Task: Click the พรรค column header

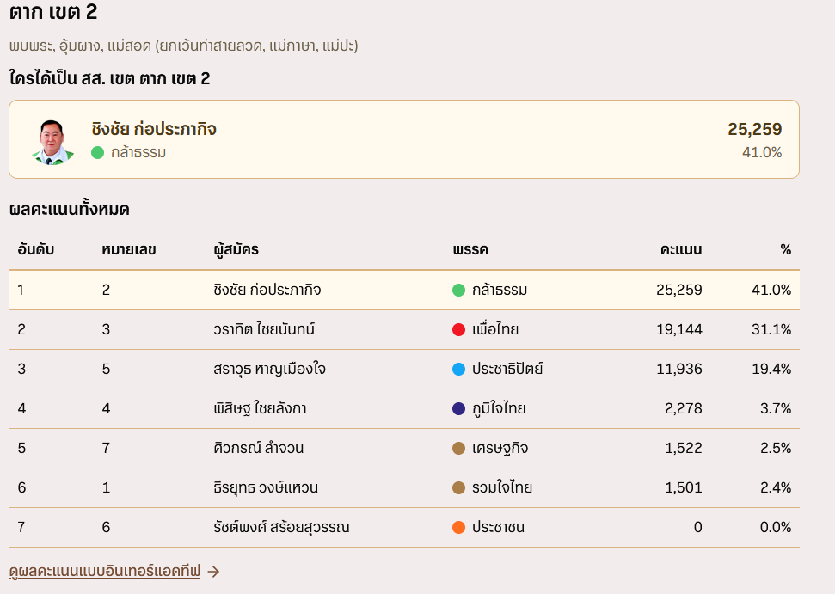Action: pyautogui.click(x=470, y=250)
